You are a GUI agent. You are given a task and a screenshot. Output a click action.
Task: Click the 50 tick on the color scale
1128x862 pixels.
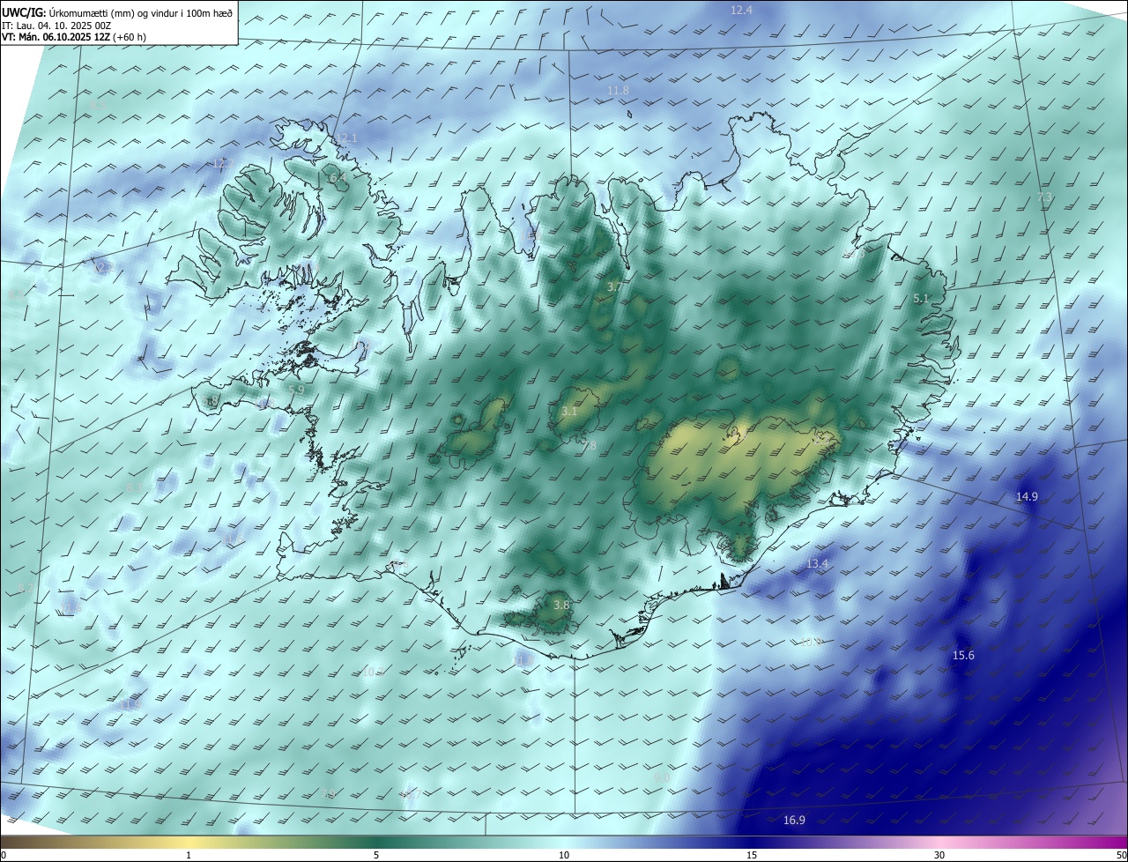1121,855
